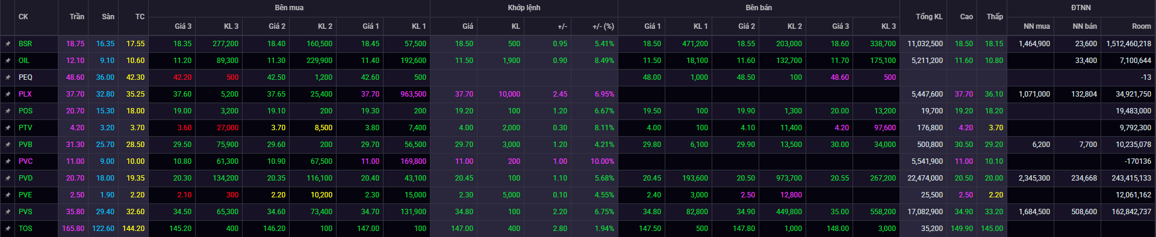This screenshot has height=237, width=1156.
Task: Select the Trần column header
Action: (x=77, y=17)
